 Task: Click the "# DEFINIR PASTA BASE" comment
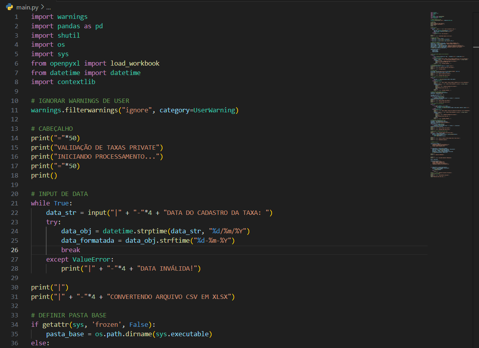(x=69, y=315)
